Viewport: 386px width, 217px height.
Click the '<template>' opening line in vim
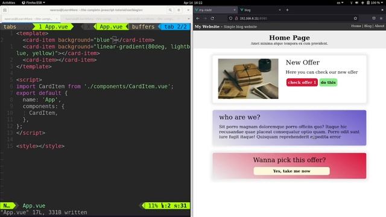coord(32,34)
